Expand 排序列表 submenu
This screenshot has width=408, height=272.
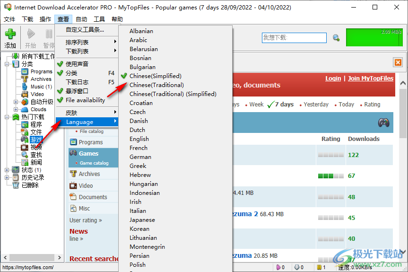coord(87,42)
